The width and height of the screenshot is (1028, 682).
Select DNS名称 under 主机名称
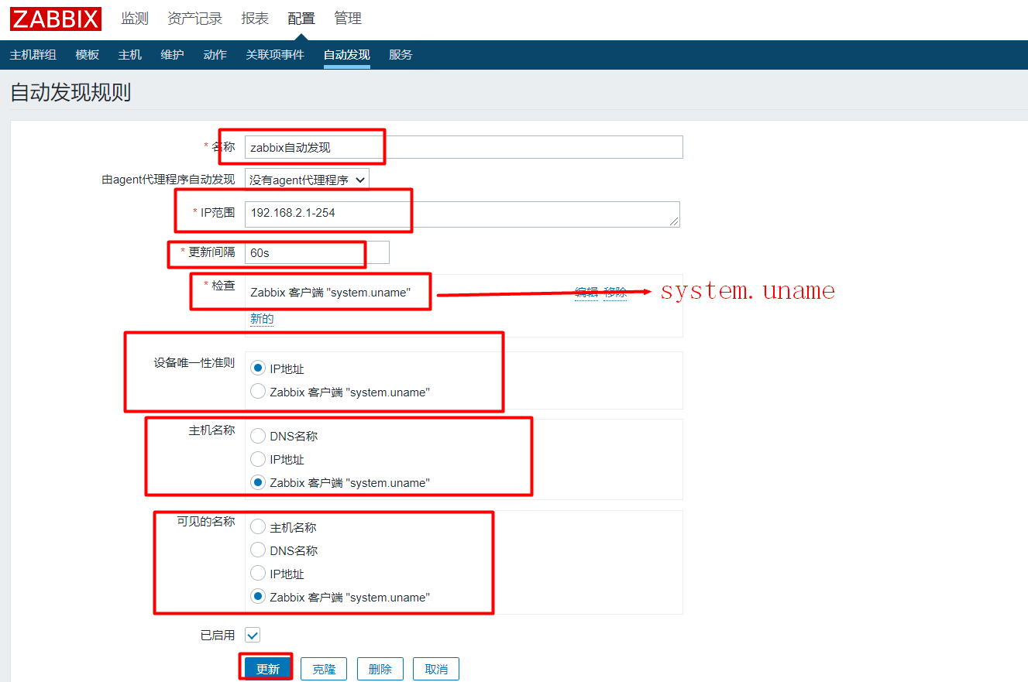pyautogui.click(x=258, y=436)
